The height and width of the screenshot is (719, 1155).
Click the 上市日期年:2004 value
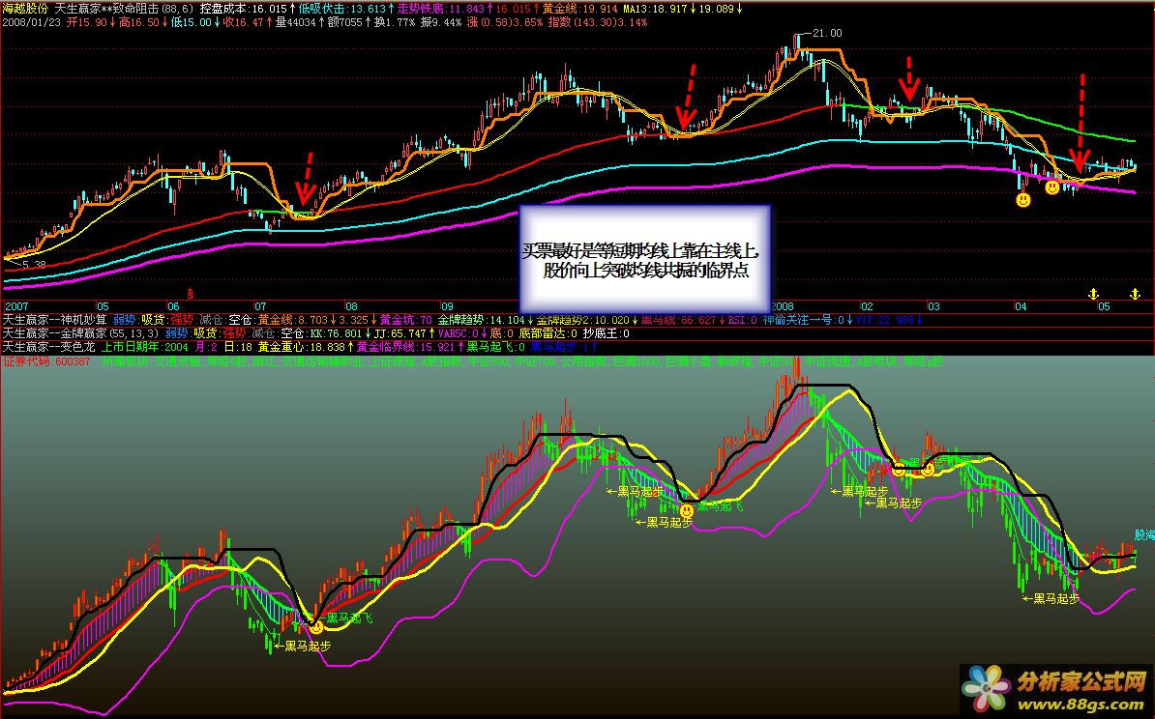coord(145,347)
